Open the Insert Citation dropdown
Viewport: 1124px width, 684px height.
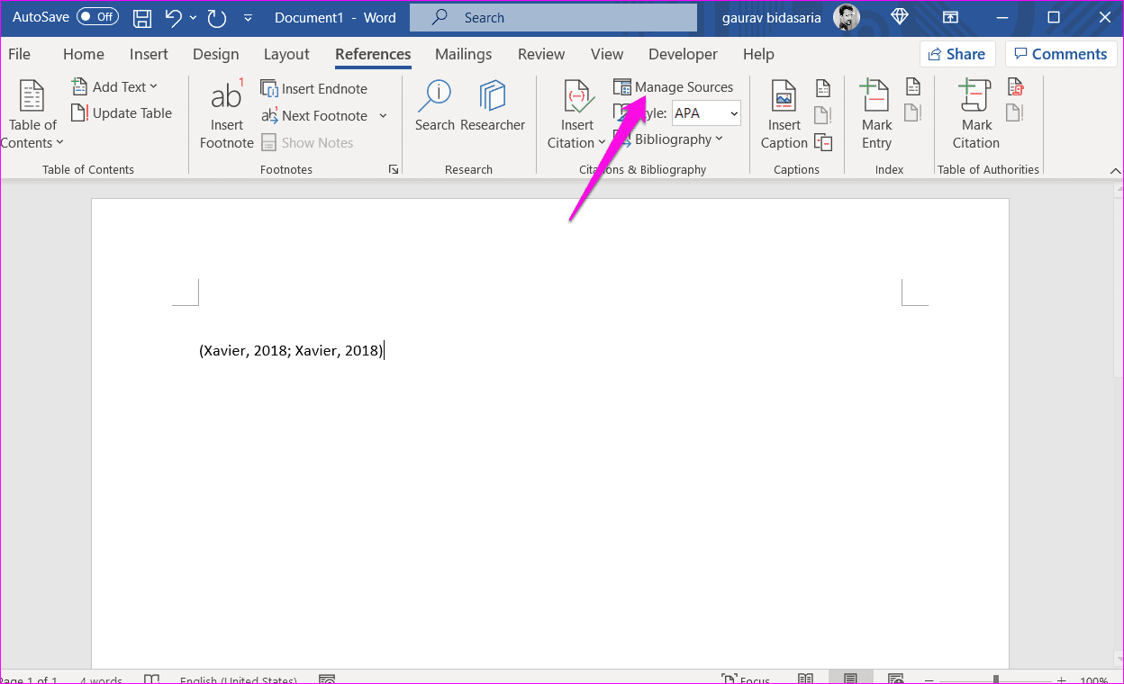[576, 114]
